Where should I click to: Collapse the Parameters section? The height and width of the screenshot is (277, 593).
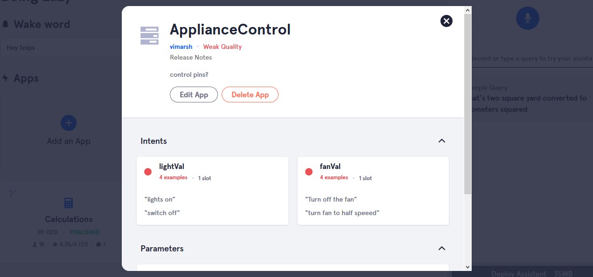(442, 249)
